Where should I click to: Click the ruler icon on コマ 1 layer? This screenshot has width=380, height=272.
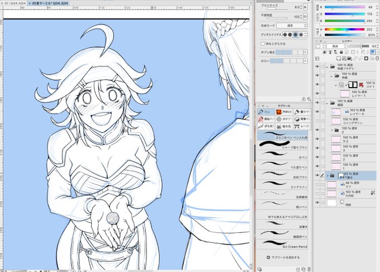361,85
